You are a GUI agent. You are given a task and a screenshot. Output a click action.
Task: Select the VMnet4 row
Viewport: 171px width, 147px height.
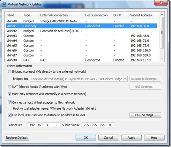point(81,41)
